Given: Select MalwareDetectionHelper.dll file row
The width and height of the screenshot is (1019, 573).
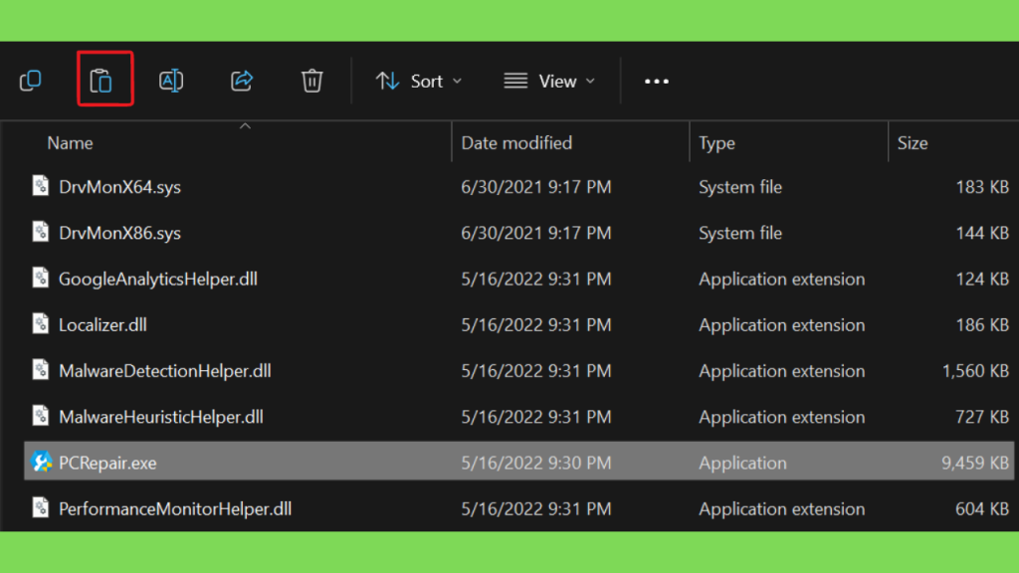Looking at the screenshot, I should (164, 371).
